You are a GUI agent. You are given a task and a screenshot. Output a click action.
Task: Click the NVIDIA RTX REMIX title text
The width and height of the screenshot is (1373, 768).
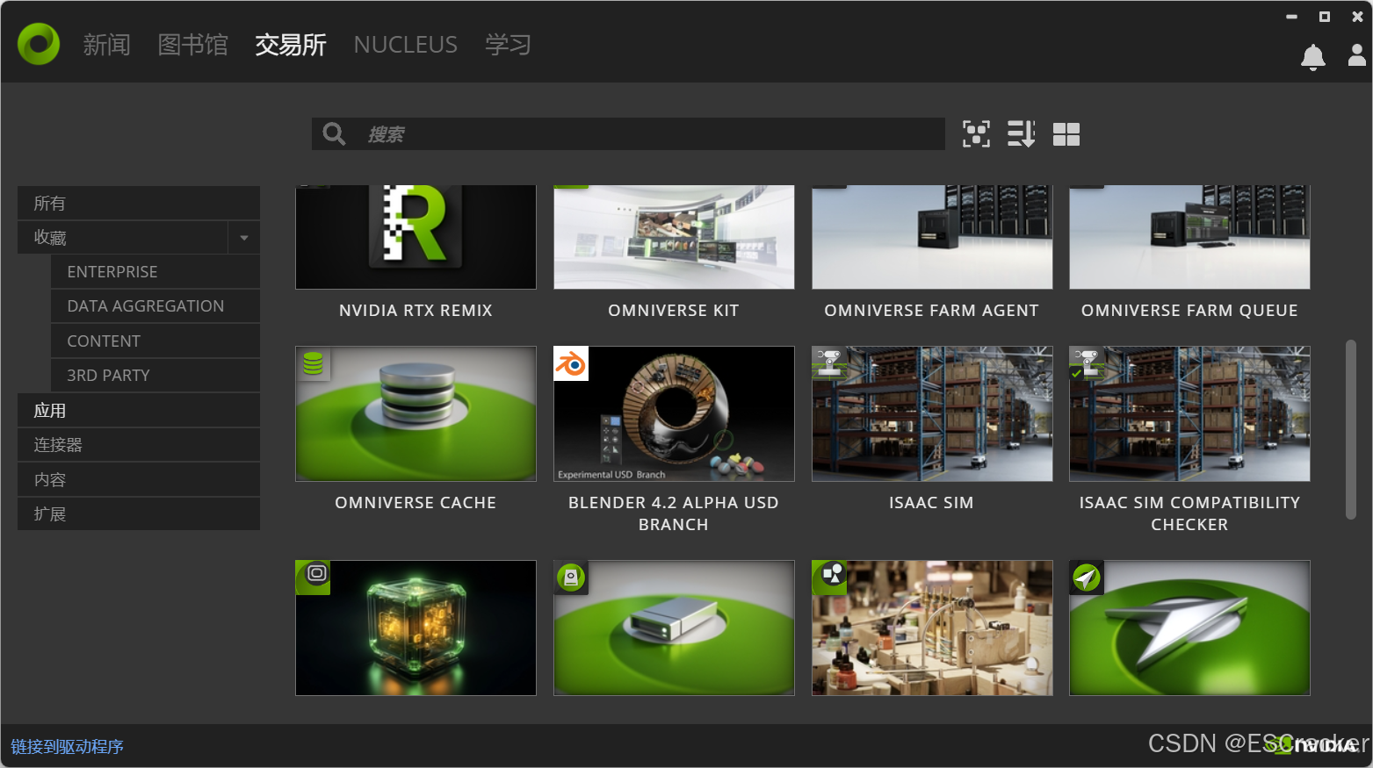tap(416, 311)
